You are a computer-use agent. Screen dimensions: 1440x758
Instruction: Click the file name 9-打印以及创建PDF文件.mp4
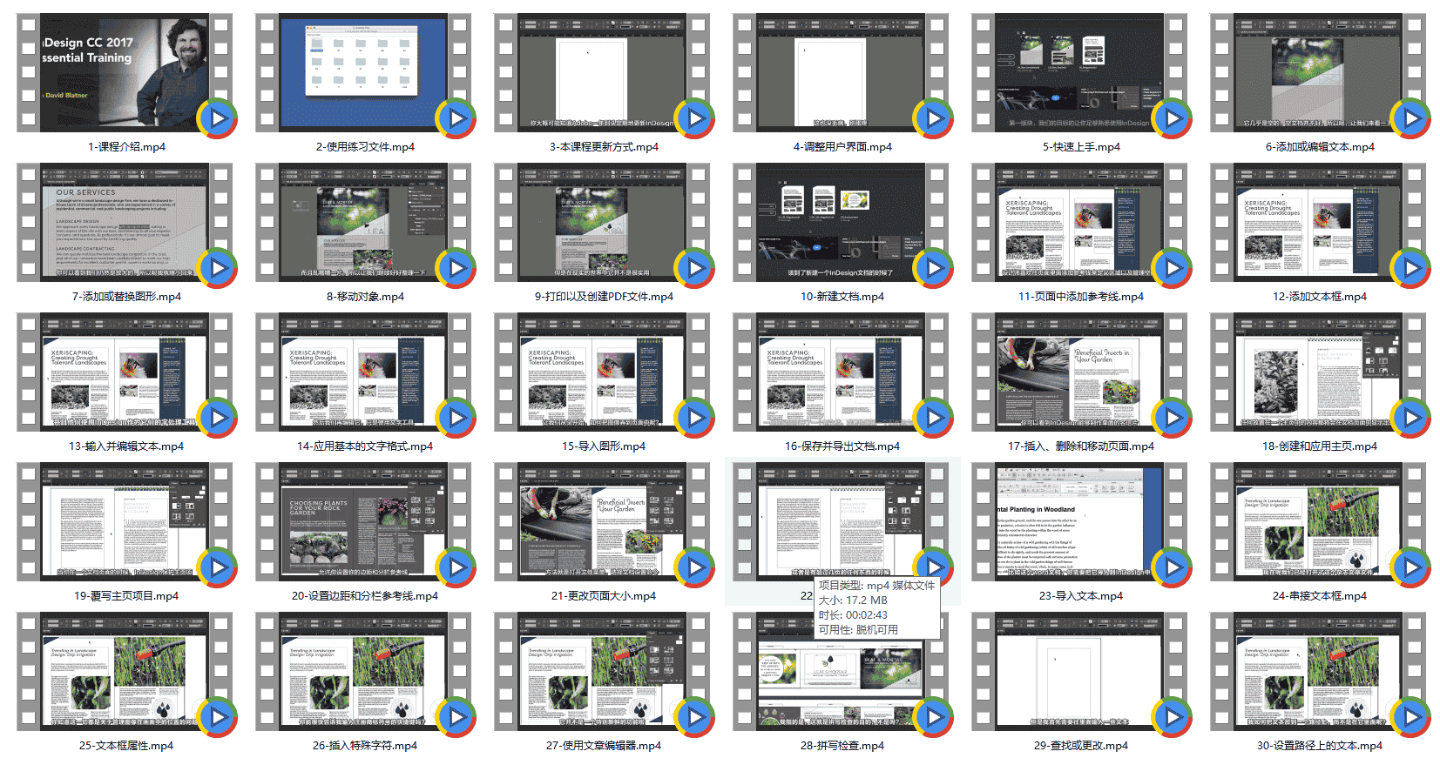(x=604, y=297)
